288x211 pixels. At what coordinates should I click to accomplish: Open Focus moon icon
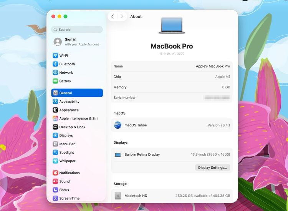[55, 190]
